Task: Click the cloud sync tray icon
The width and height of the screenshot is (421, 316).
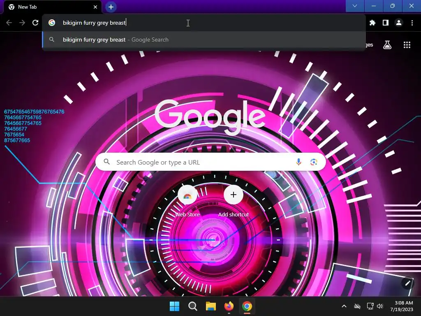Action: (x=357, y=306)
